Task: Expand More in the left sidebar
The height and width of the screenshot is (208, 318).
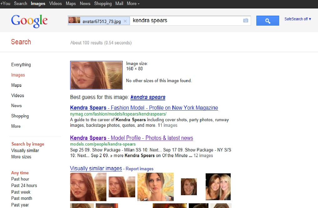Action: (16, 126)
